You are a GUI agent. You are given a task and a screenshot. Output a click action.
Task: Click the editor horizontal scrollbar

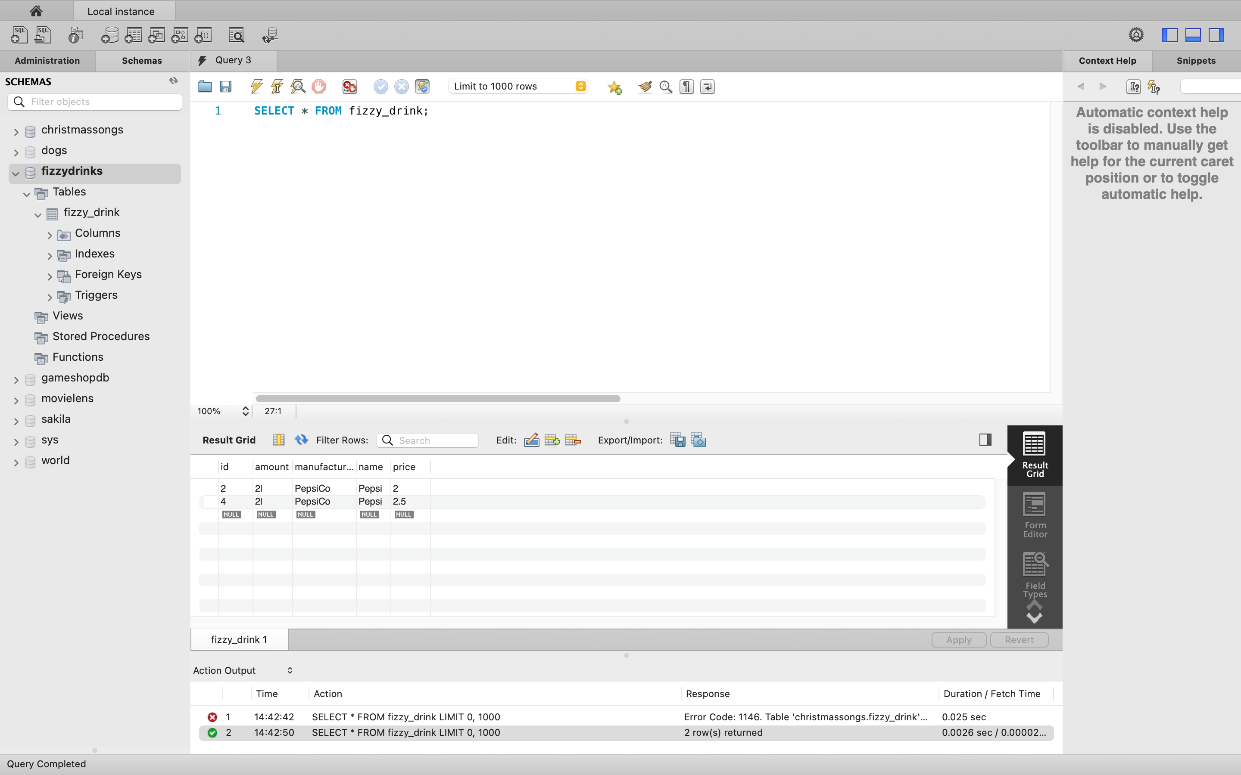437,398
